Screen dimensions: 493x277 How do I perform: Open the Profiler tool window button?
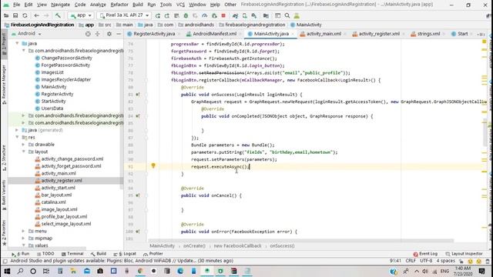[153, 254]
